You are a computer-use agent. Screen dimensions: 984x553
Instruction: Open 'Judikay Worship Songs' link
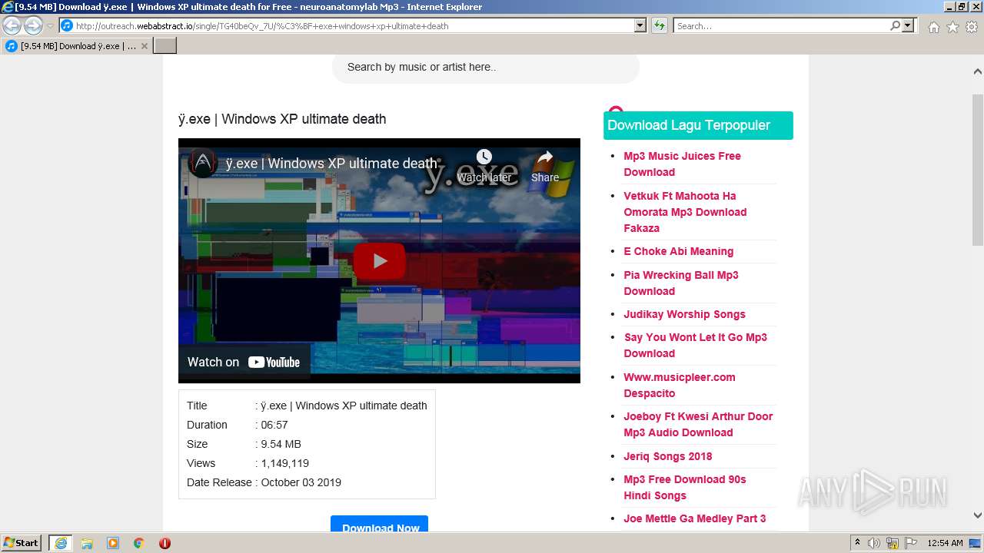(684, 314)
